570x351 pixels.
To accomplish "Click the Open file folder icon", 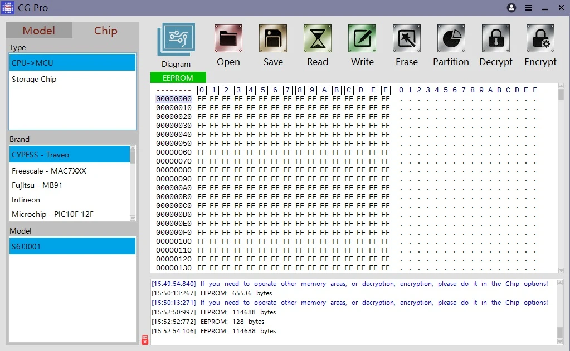I will coord(228,38).
